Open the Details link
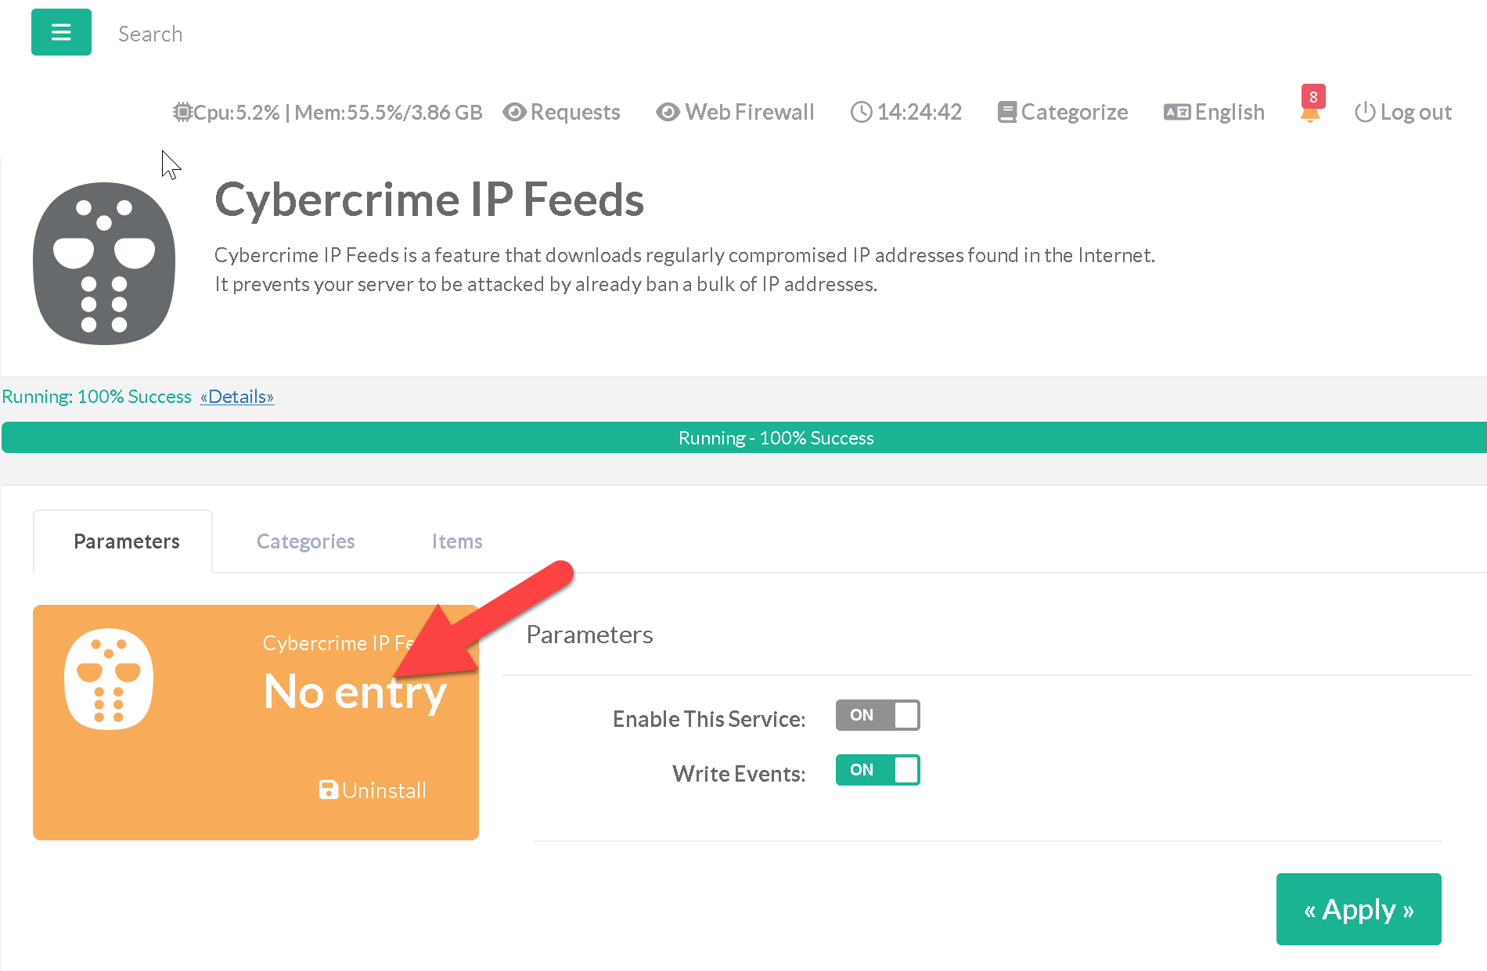 236,397
